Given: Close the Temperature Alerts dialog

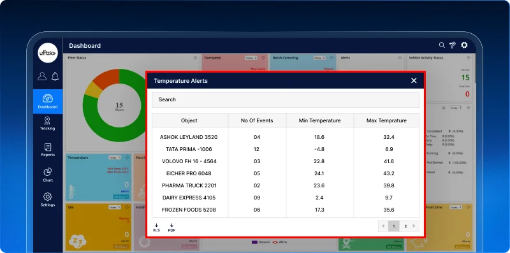Looking at the screenshot, I should click(414, 81).
